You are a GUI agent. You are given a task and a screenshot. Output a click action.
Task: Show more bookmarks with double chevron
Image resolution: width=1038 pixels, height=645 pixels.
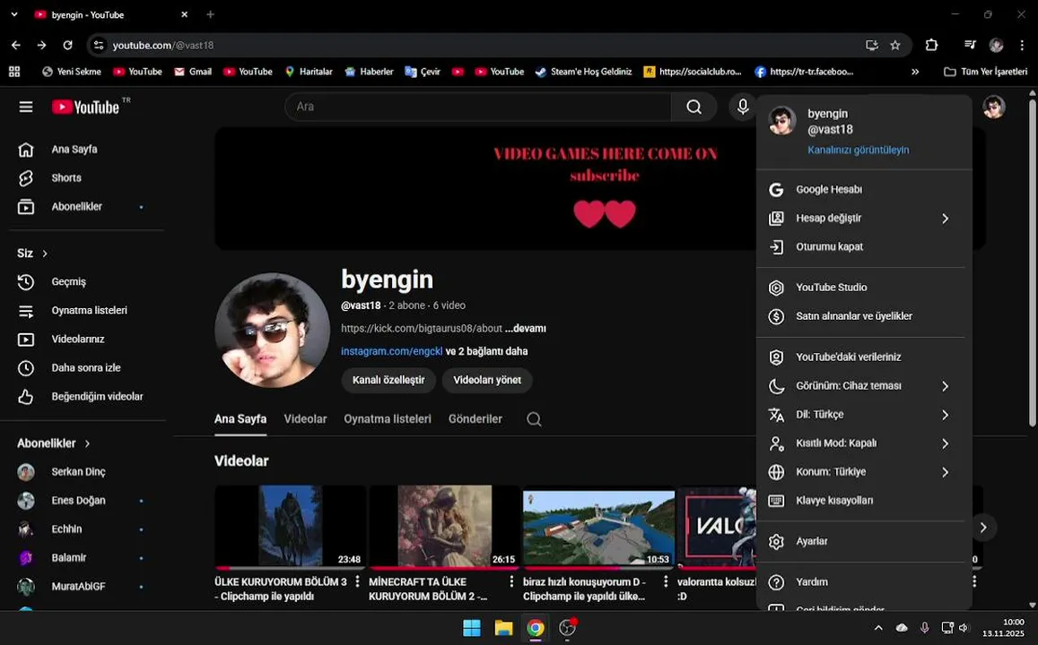915,72
